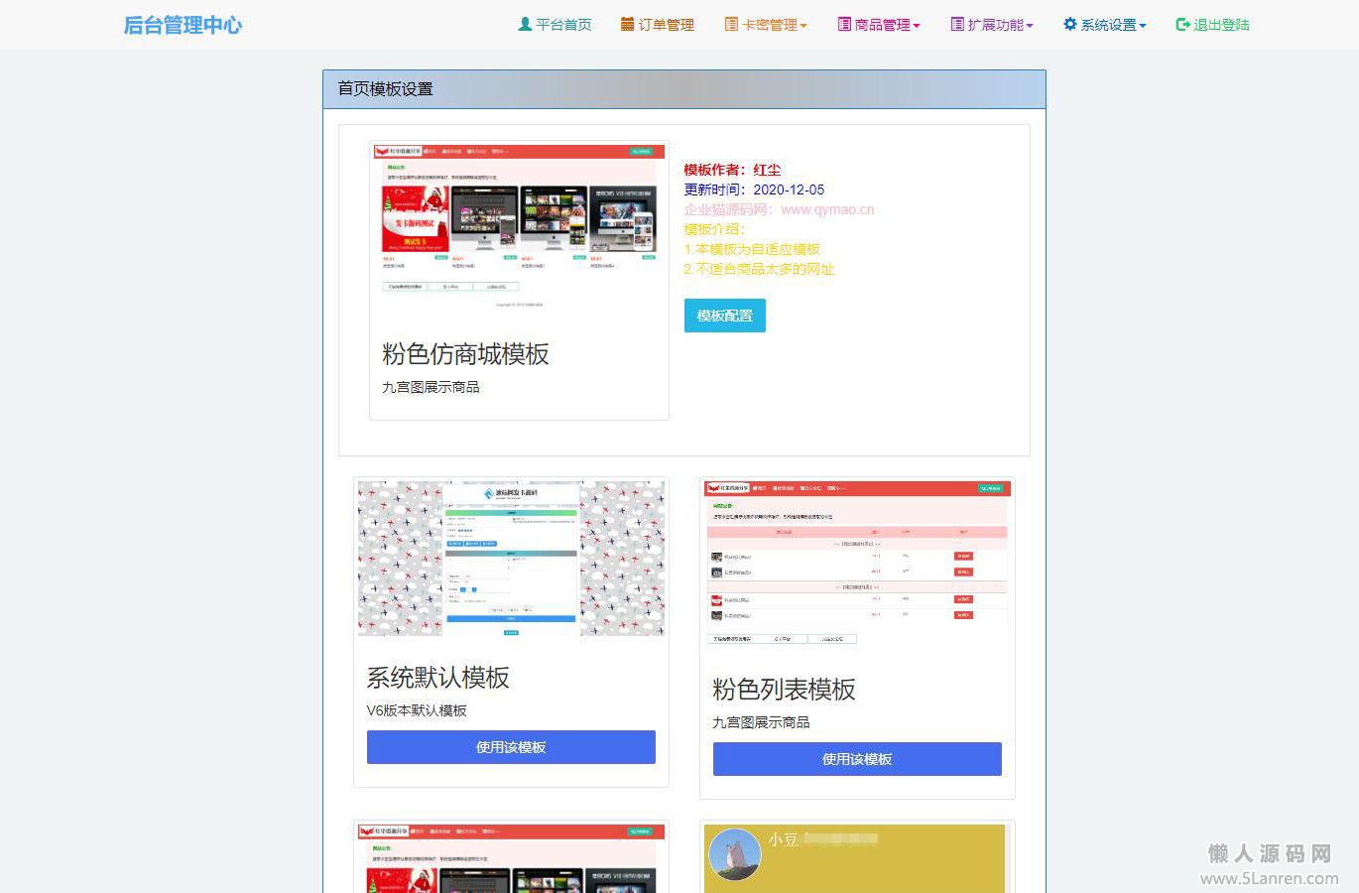This screenshot has width=1359, height=893.
Task: Click the 模板介绍： label
Action: coord(714,229)
